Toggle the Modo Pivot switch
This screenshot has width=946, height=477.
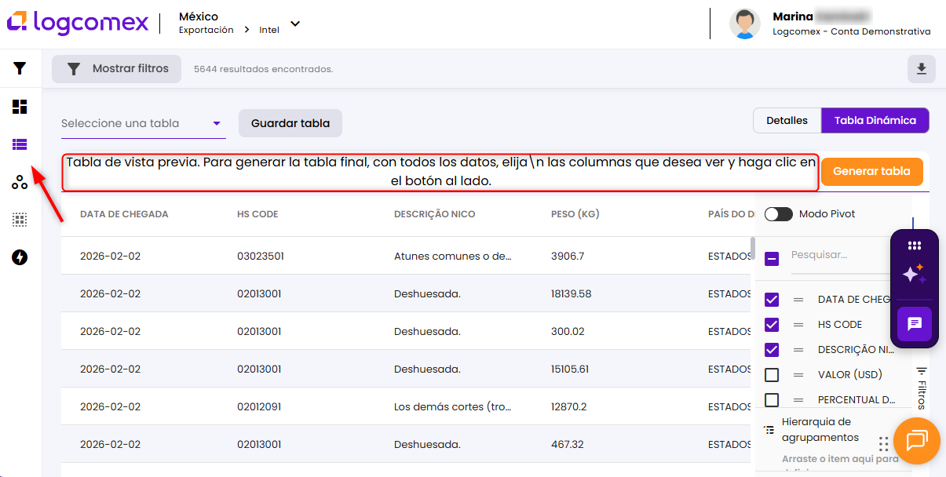[778, 214]
